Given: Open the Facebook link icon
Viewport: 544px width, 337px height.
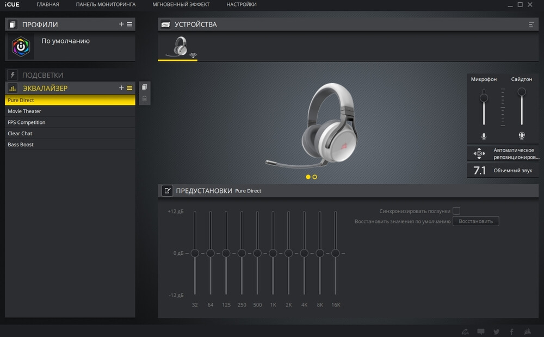Looking at the screenshot, I should [x=511, y=332].
